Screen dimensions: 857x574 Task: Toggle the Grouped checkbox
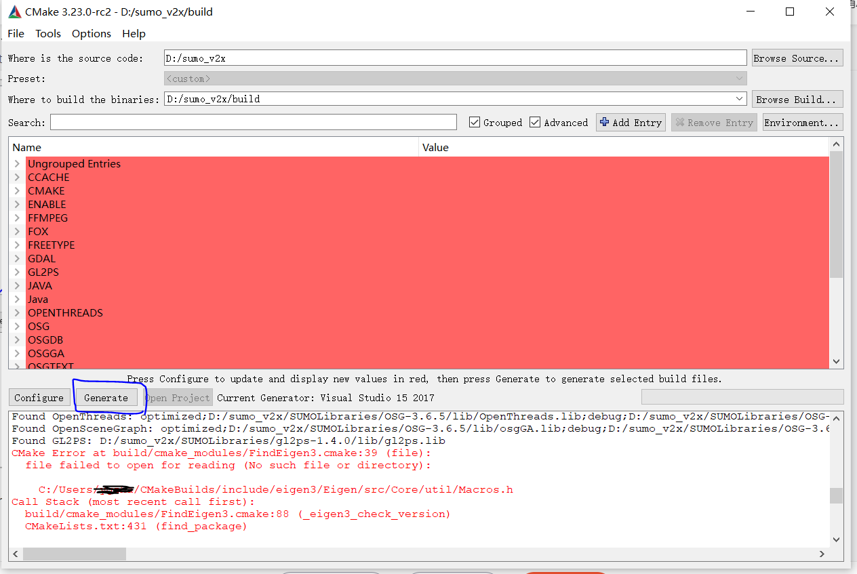(x=475, y=123)
